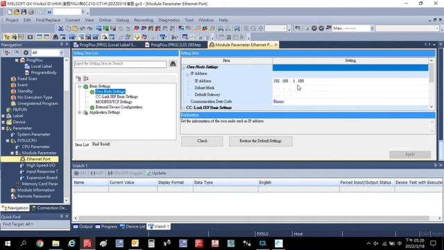444x250 pixels.
Task: Switch to the Connection Destination tab
Action: coord(49,208)
